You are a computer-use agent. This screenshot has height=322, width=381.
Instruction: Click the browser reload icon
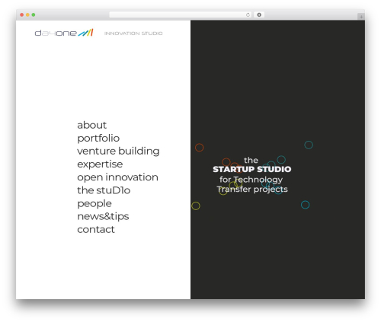248,14
